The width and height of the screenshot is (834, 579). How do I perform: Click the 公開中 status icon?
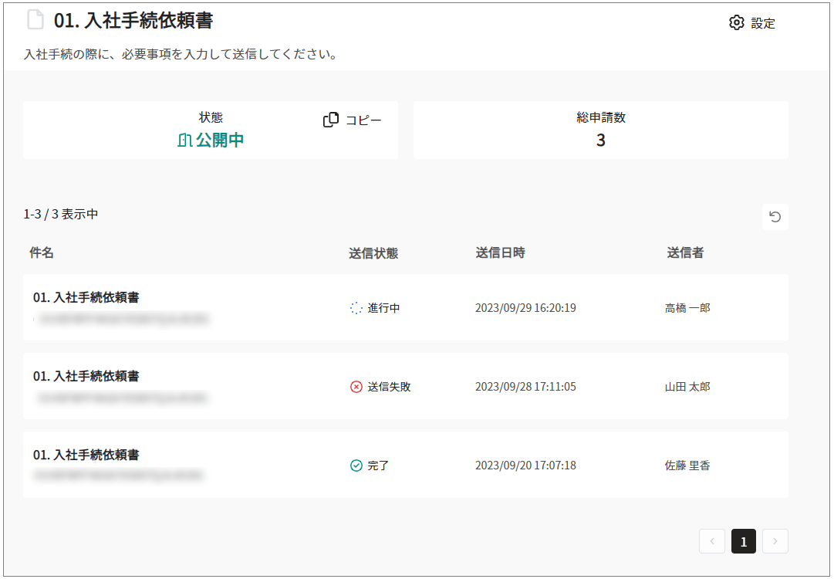click(x=184, y=141)
